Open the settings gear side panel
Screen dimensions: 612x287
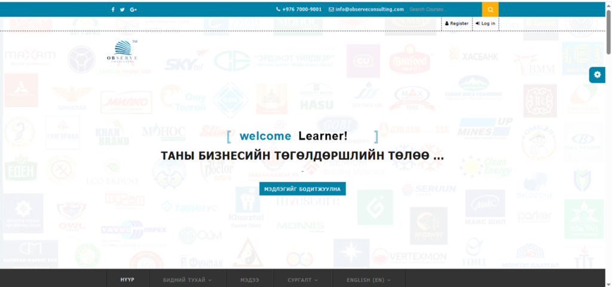[597, 75]
